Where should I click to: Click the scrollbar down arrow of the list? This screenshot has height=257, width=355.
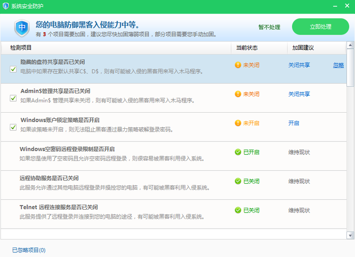[x=350, y=235]
